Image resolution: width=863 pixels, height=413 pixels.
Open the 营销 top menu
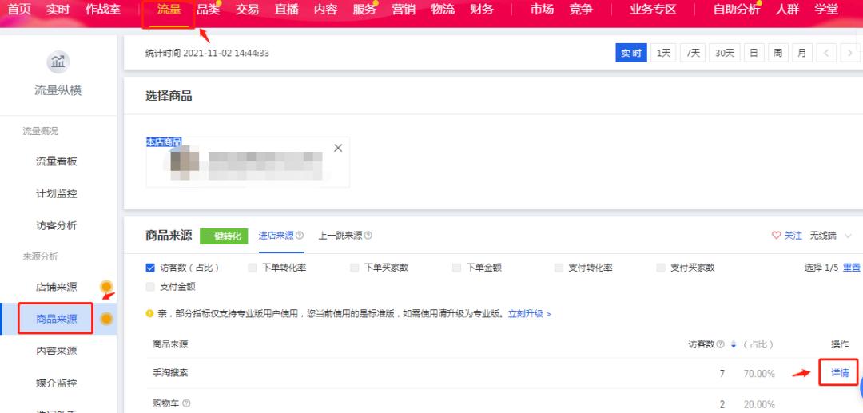click(404, 10)
